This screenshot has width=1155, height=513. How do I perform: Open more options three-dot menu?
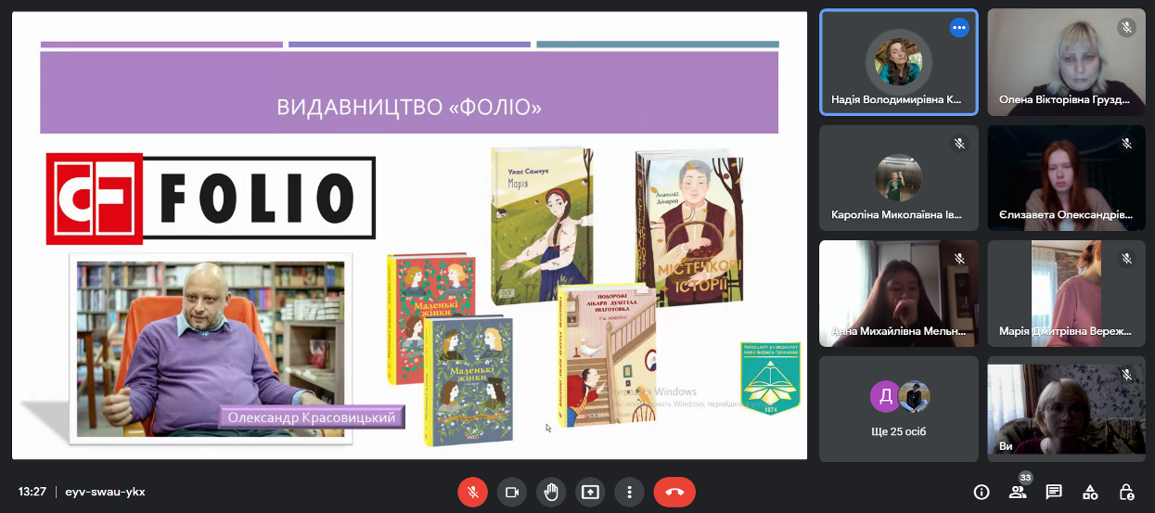click(629, 492)
